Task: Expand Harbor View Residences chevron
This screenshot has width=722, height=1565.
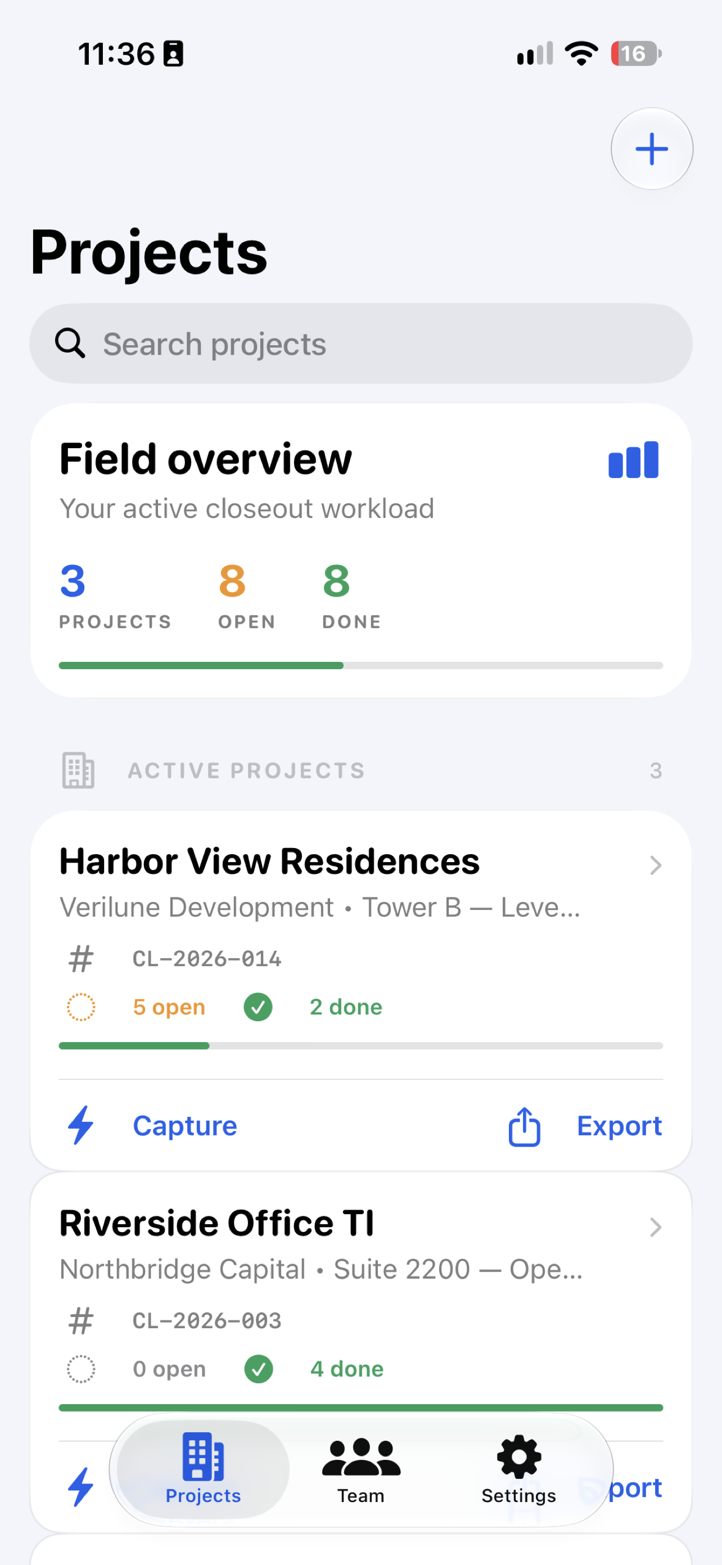Action: [655, 865]
